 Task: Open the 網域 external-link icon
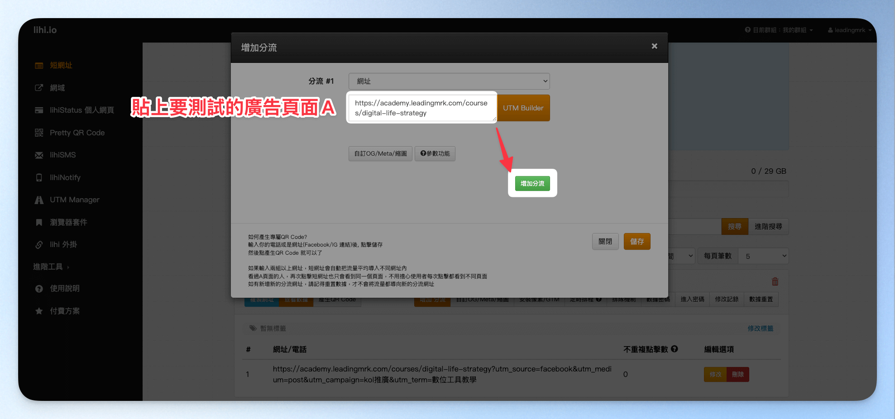[39, 88]
